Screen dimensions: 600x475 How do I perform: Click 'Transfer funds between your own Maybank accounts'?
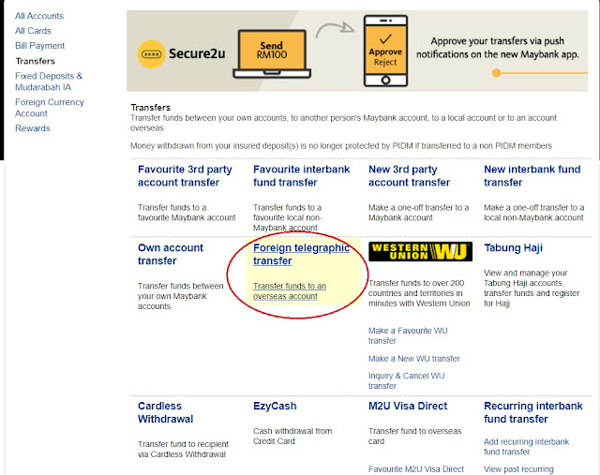click(180, 296)
